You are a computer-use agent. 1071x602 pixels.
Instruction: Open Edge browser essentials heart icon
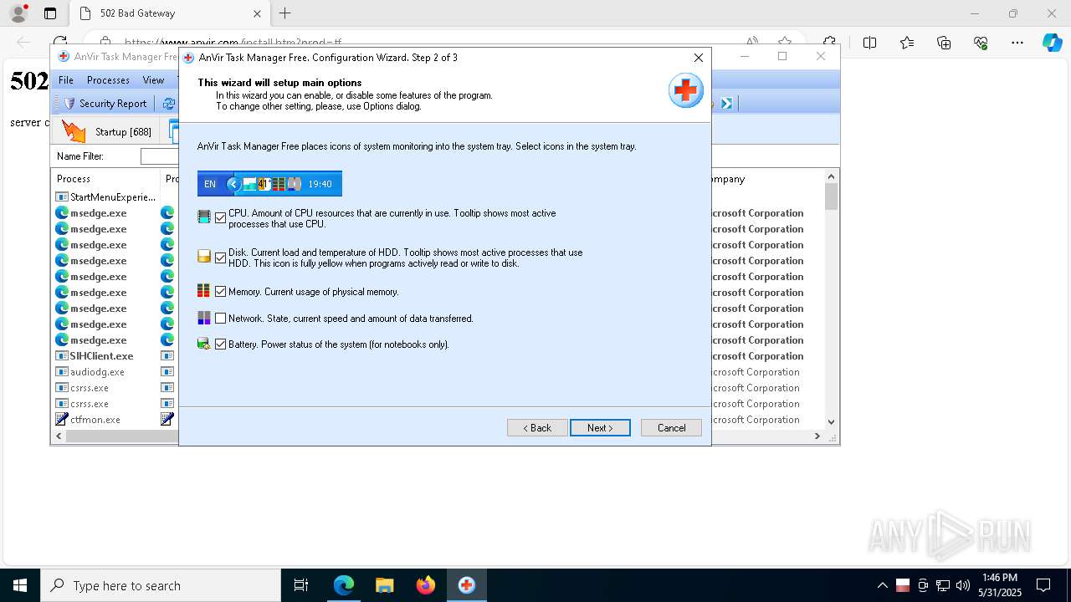point(981,43)
